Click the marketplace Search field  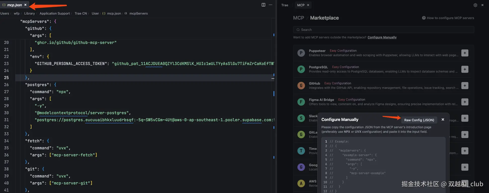(383, 30)
